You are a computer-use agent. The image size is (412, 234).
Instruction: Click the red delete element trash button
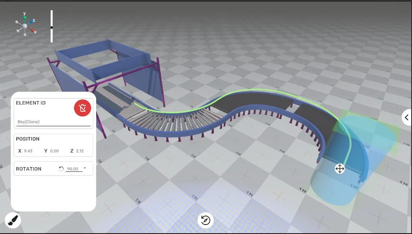(x=82, y=108)
